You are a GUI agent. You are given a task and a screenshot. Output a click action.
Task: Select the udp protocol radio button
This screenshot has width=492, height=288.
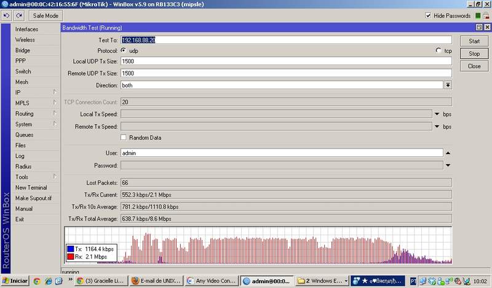(123, 50)
